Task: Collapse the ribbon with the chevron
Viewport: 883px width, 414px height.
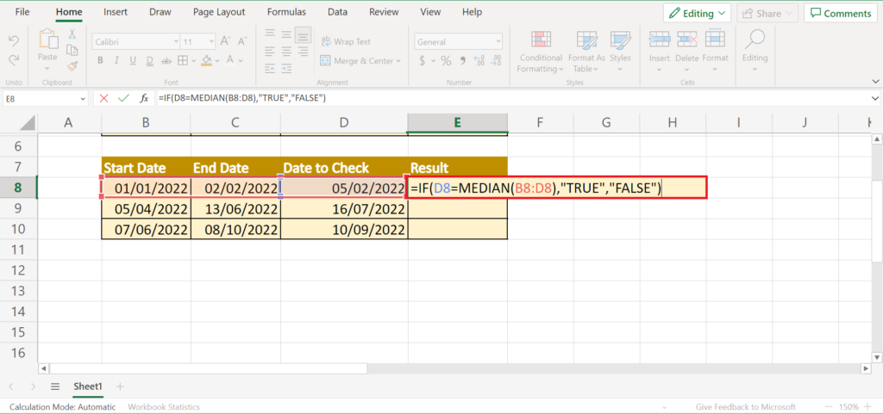Action: pyautogui.click(x=875, y=82)
